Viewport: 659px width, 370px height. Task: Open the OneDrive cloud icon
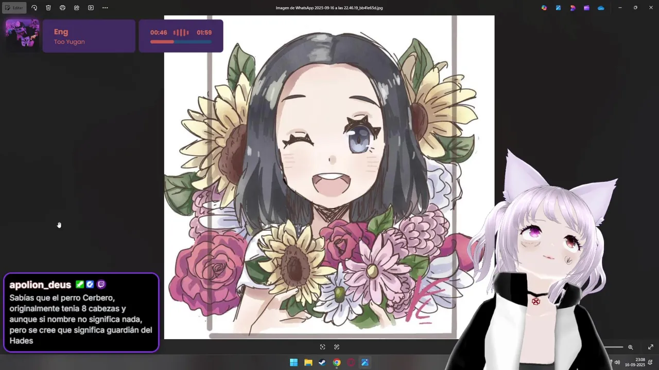[601, 8]
